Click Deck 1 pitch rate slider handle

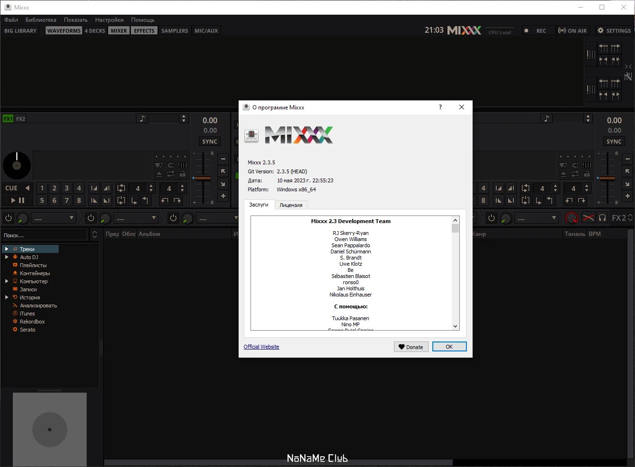(203, 178)
